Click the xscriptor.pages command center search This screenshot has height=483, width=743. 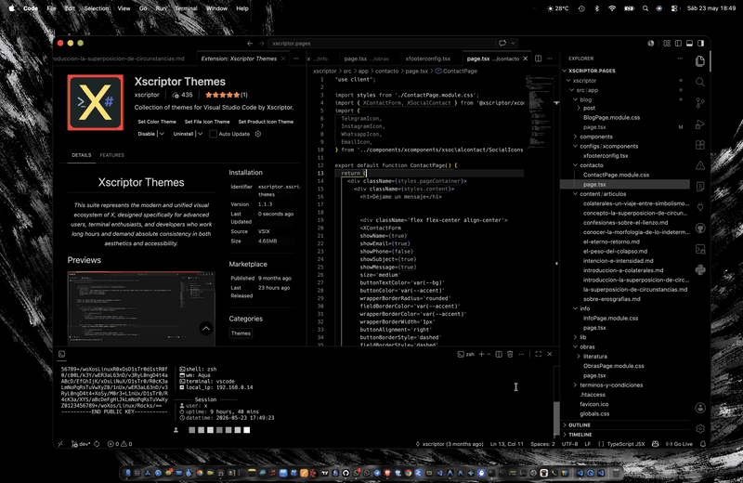(x=387, y=43)
